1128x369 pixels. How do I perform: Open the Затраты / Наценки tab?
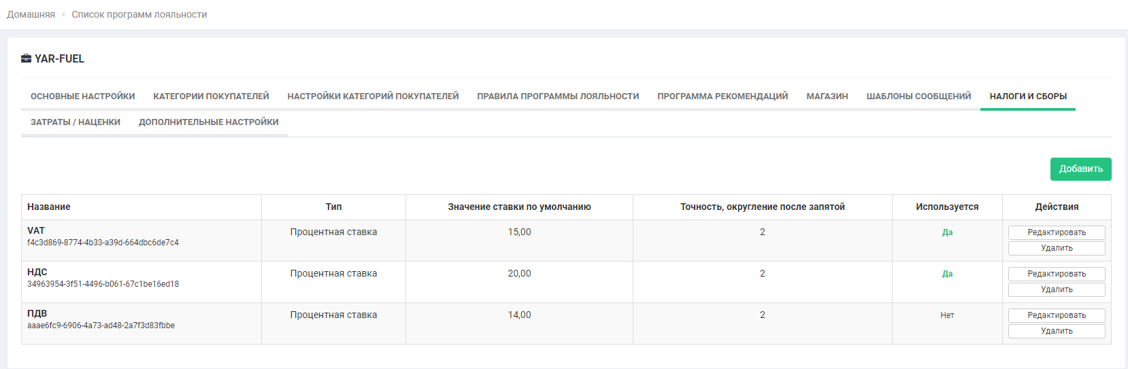coord(76,122)
